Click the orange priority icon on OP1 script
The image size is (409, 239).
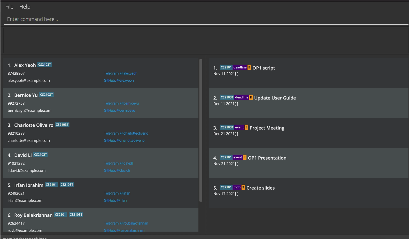pyautogui.click(x=249, y=67)
